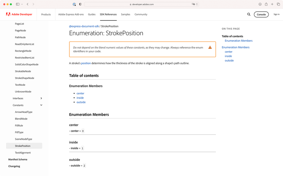Open the sidebar dropdown arrow next to sidebar icon

22,4
